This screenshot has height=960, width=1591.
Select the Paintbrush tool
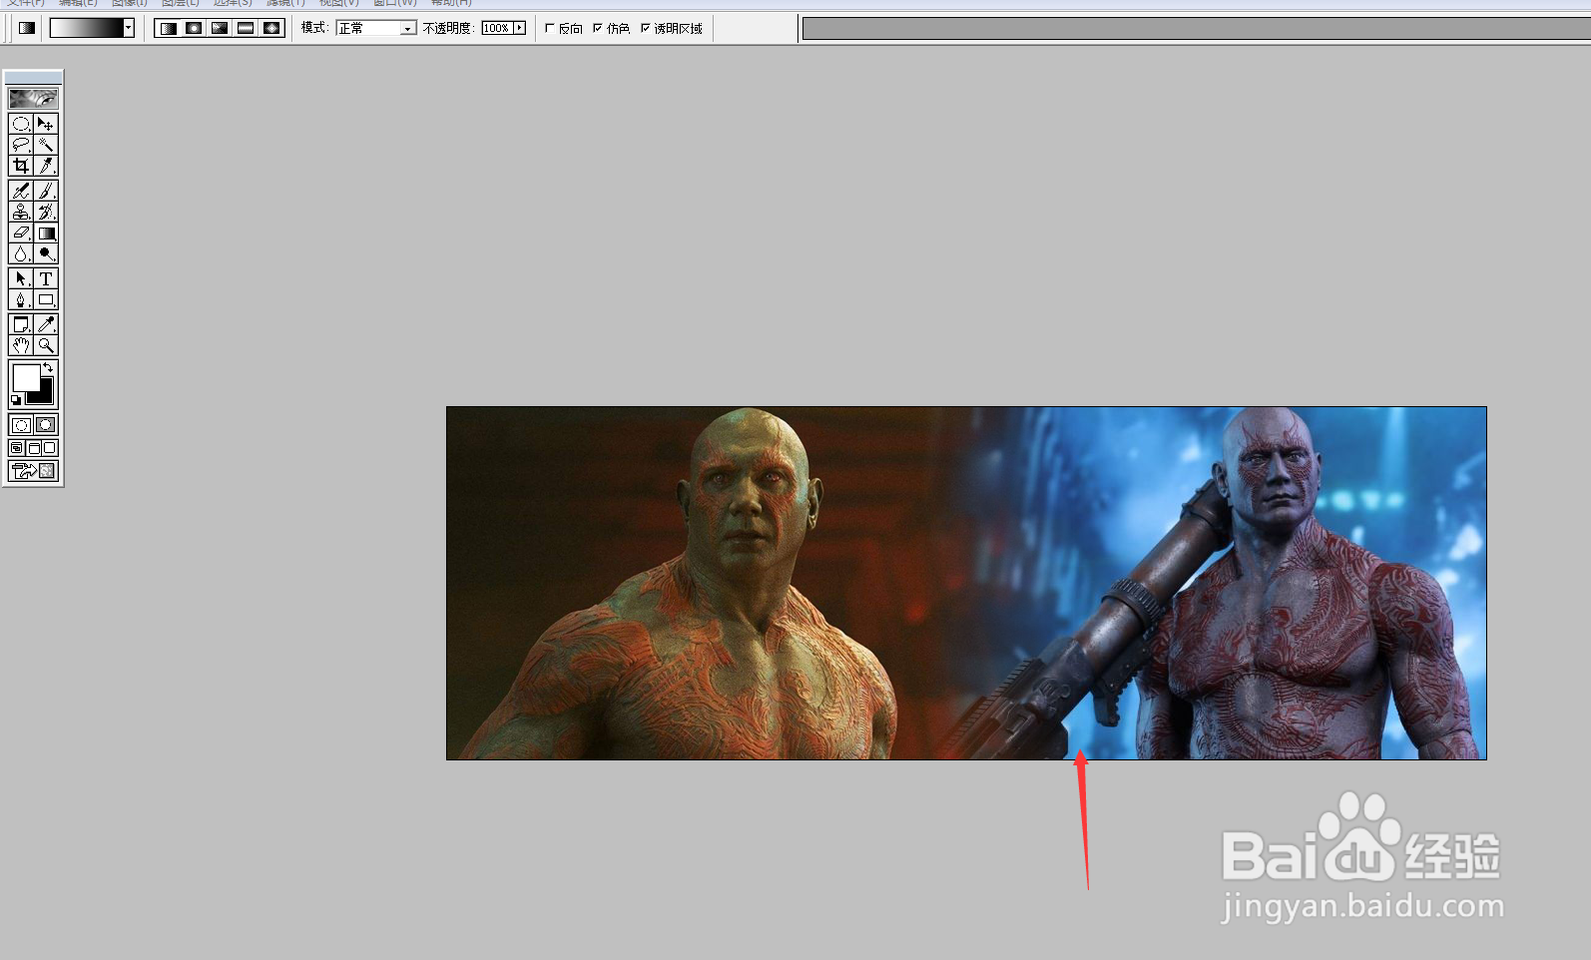coord(46,191)
